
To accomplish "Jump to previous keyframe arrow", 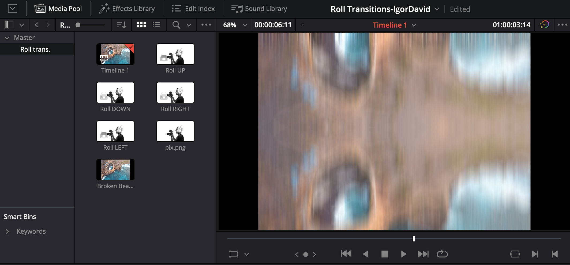I will [x=297, y=254].
